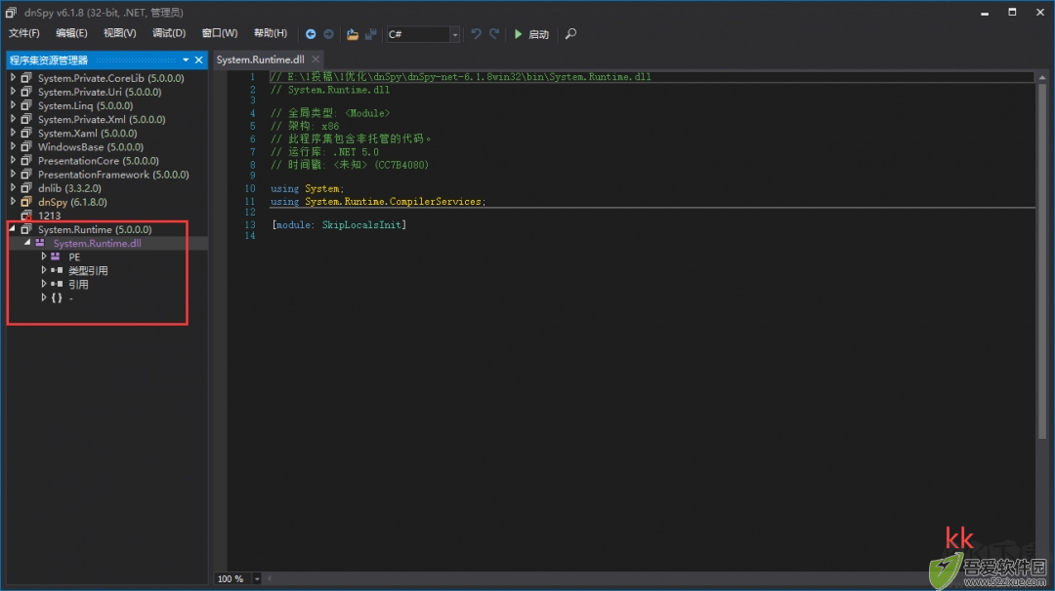Select System.Private.Uri (5.0.0.0)
Image resolution: width=1055 pixels, height=591 pixels.
pos(100,92)
